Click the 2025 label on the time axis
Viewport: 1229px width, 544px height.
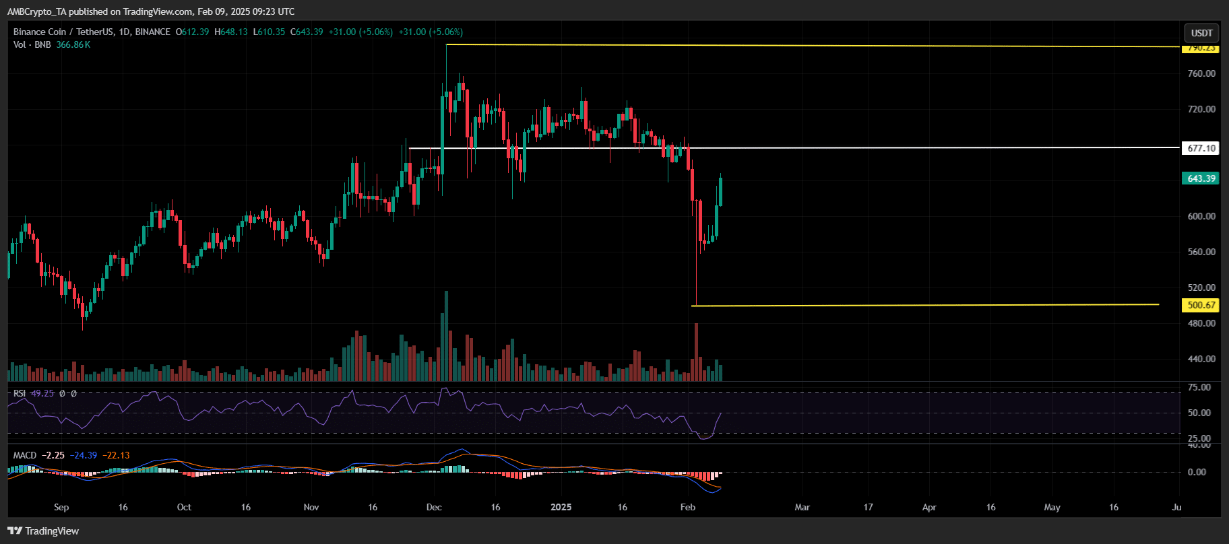561,507
